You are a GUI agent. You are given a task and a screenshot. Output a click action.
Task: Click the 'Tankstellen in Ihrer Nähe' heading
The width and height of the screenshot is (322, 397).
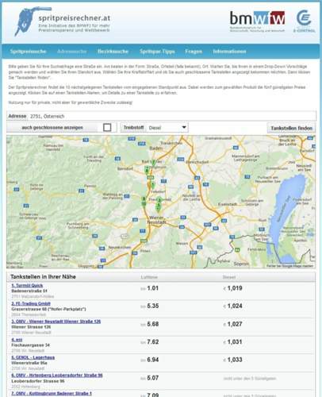coord(43,277)
